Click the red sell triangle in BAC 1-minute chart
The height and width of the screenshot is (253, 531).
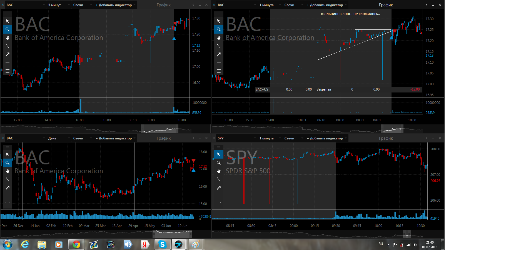pos(395,31)
